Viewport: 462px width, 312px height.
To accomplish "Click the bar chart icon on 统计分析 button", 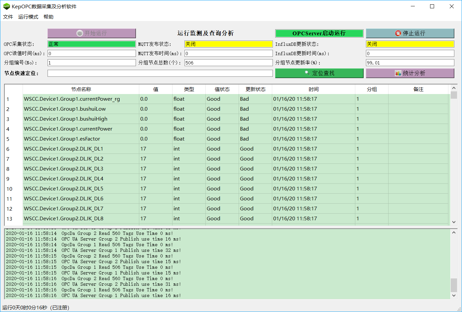I will pyautogui.click(x=398, y=73).
